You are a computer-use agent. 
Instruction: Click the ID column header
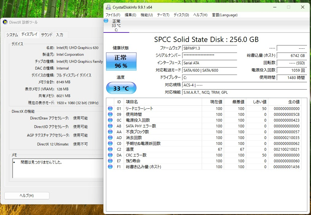(x=119, y=102)
